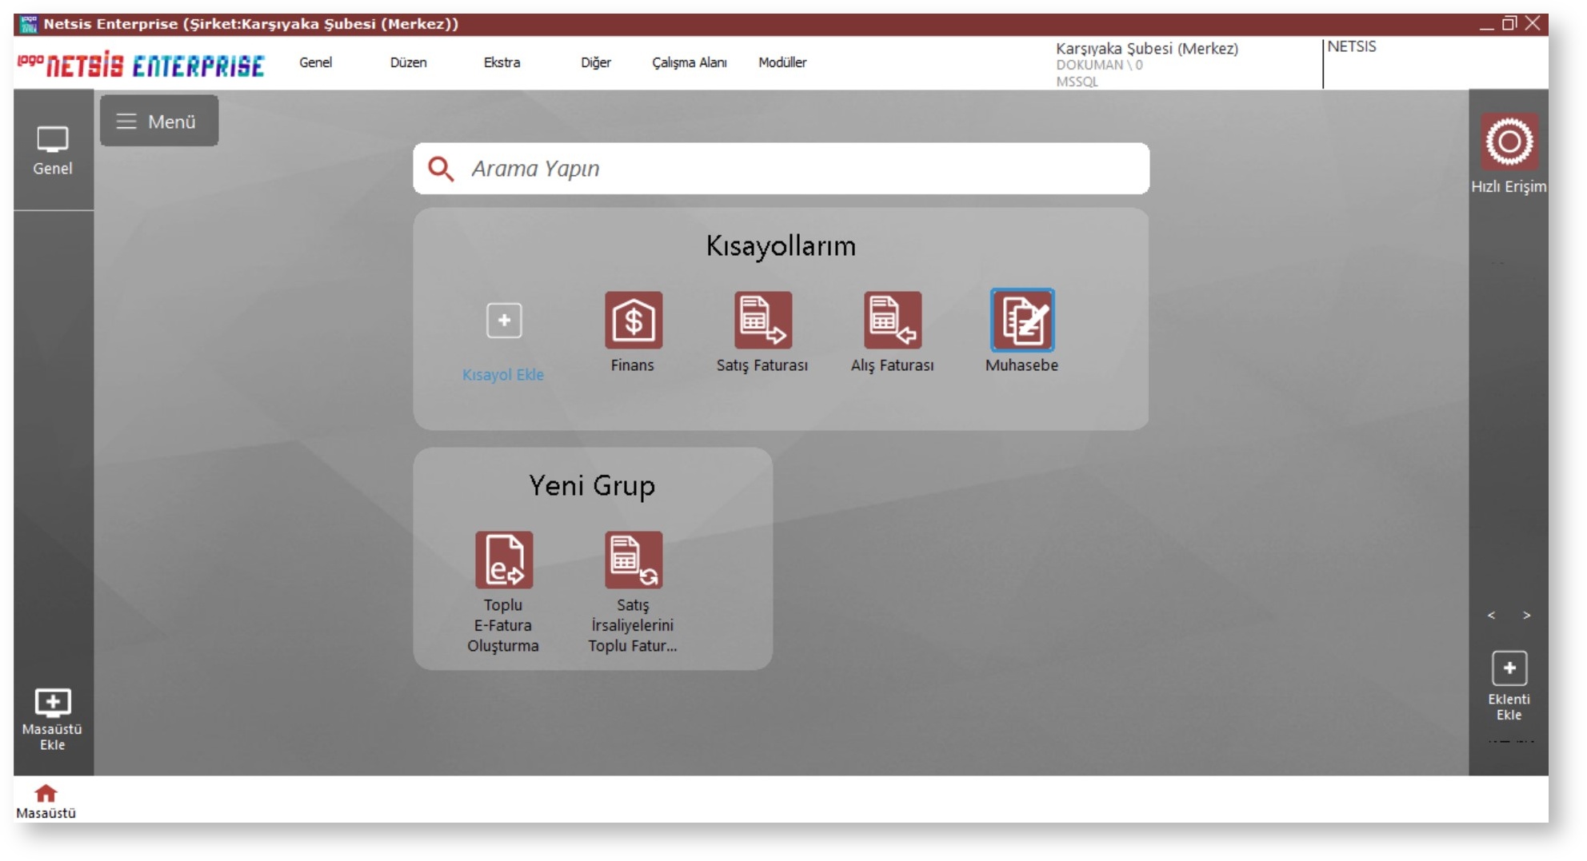Click the Kısayol Ekle link text
Screen dimensions: 1587x861
[503, 374]
